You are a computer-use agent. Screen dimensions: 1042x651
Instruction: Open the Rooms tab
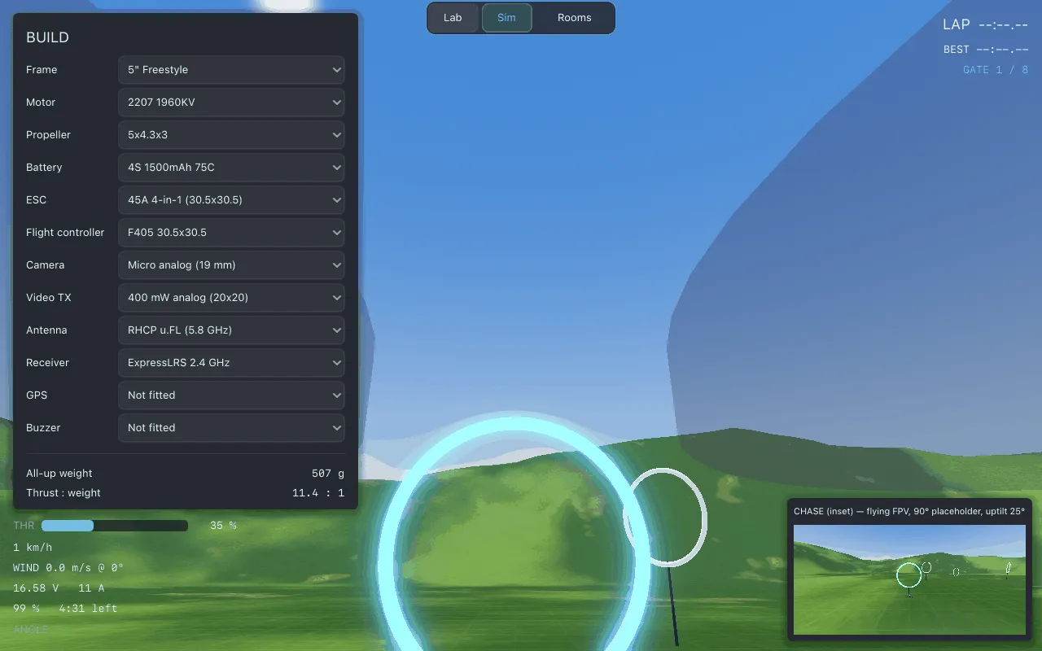coord(574,18)
